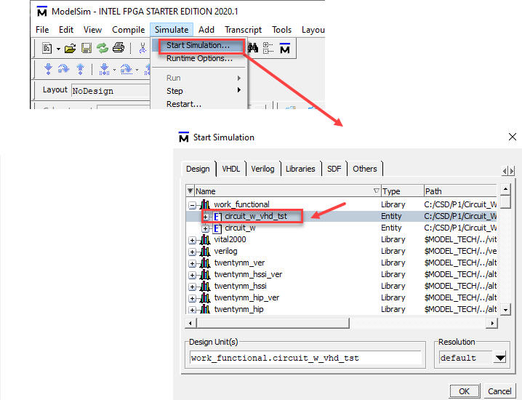The height and width of the screenshot is (400, 522).
Task: Open the Compile menu
Action: pyautogui.click(x=129, y=30)
